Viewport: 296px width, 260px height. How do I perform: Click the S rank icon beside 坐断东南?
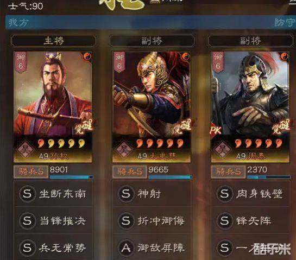[x=27, y=194]
